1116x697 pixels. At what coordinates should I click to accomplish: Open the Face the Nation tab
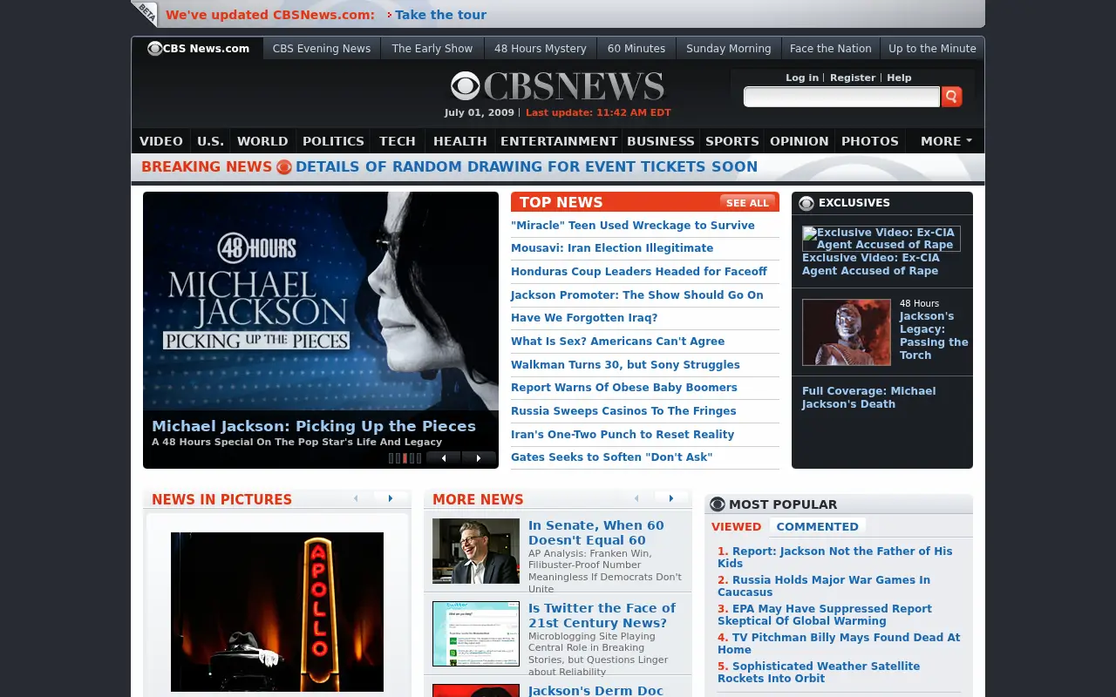click(831, 49)
